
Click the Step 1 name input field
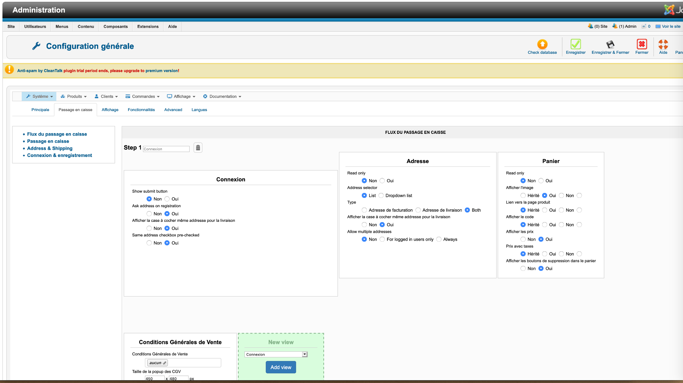[166, 149]
